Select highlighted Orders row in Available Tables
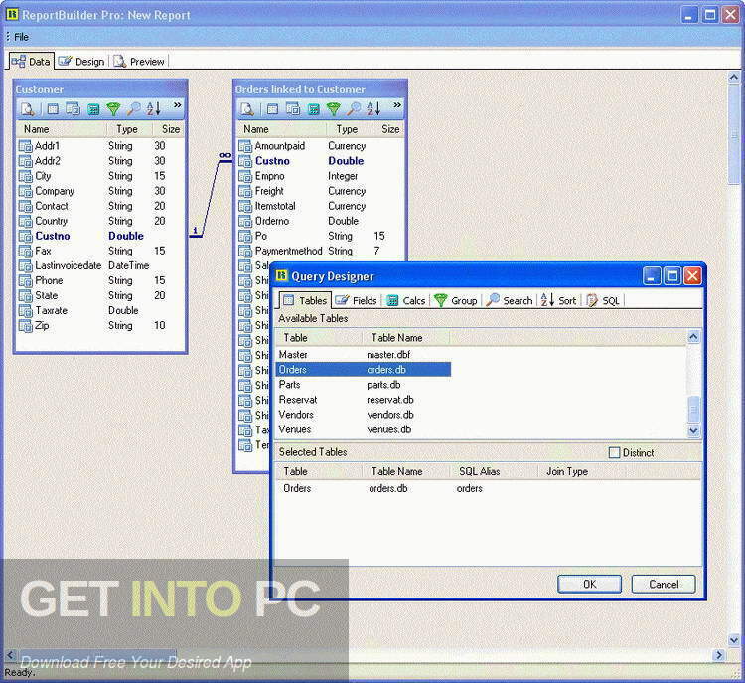Screen dimensions: 745x683 363,370
